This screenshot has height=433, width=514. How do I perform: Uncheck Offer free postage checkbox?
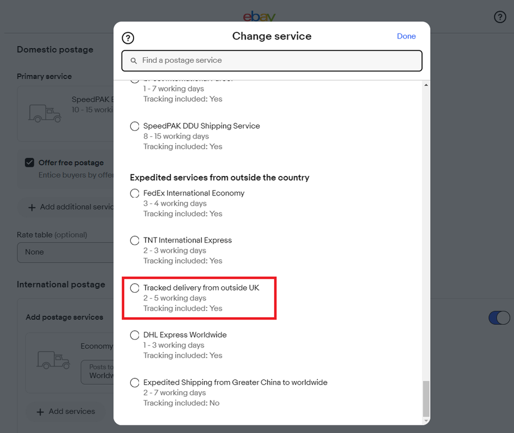[x=30, y=162]
